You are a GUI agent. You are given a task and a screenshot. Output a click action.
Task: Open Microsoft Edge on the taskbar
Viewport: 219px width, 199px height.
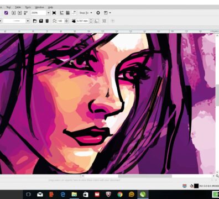click(x=62, y=195)
